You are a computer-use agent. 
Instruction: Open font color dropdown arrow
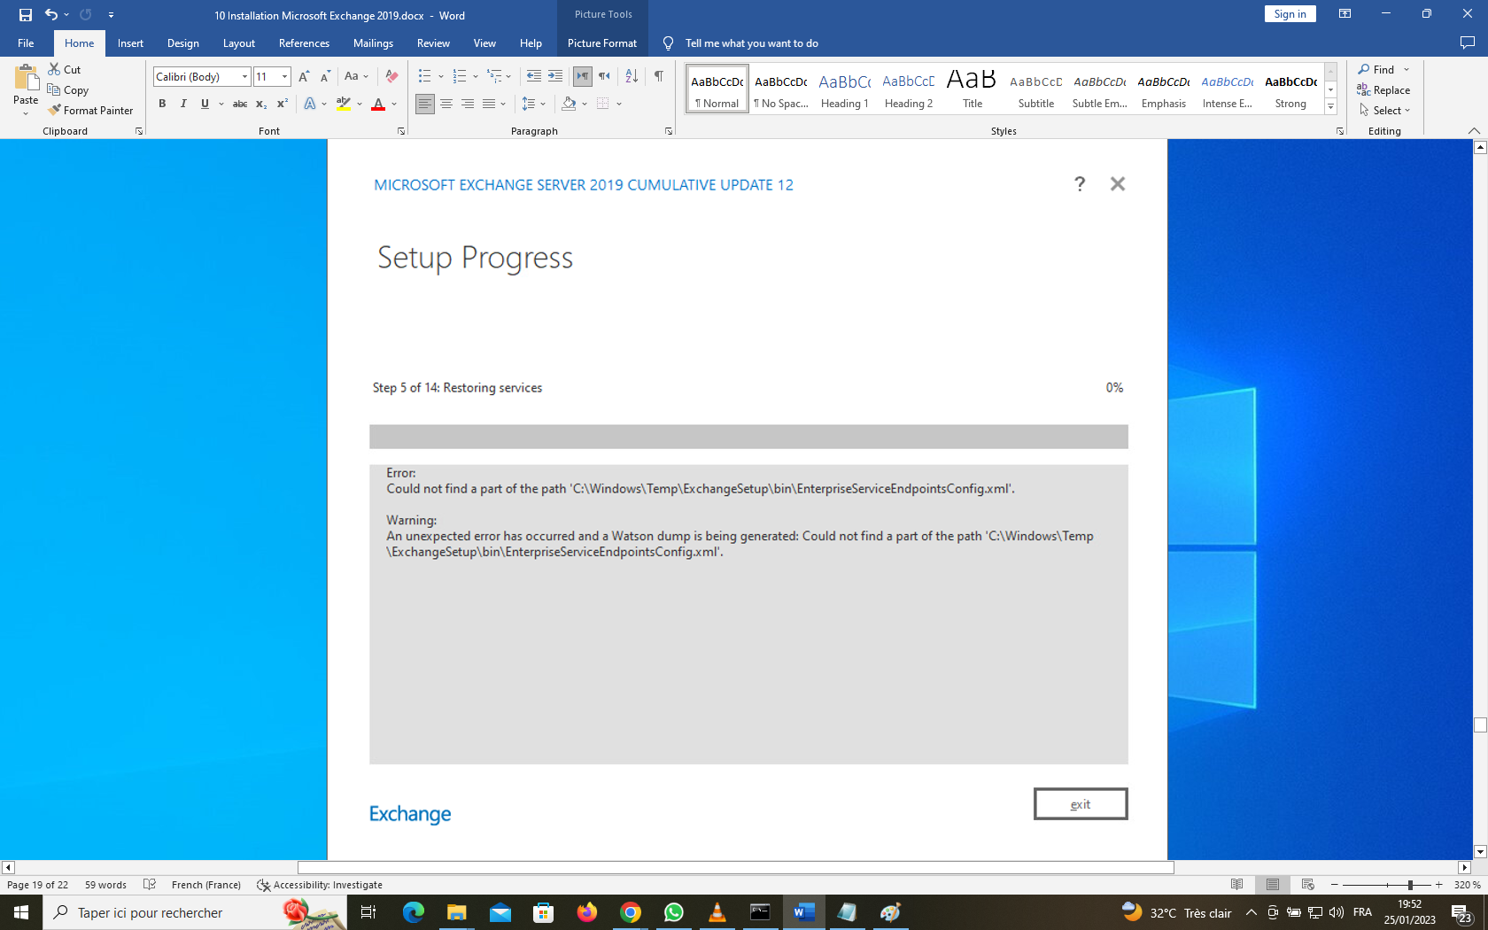tap(394, 104)
